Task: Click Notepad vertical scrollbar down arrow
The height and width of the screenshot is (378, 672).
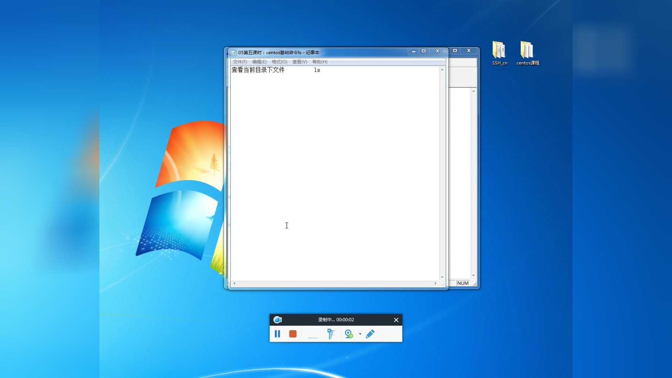Action: [442, 277]
